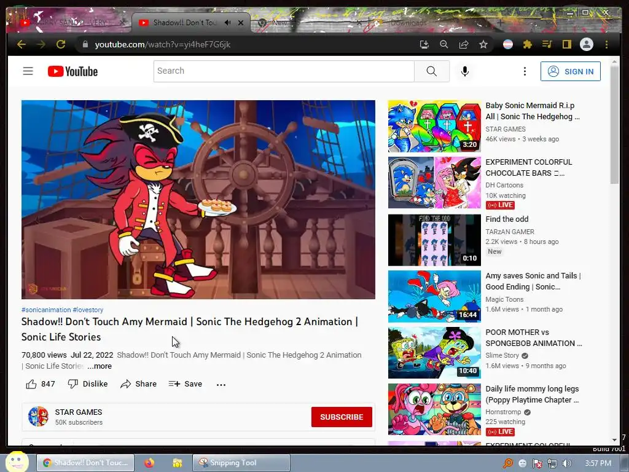Click the Share button under video
The height and width of the screenshot is (472, 629).
pos(138,384)
